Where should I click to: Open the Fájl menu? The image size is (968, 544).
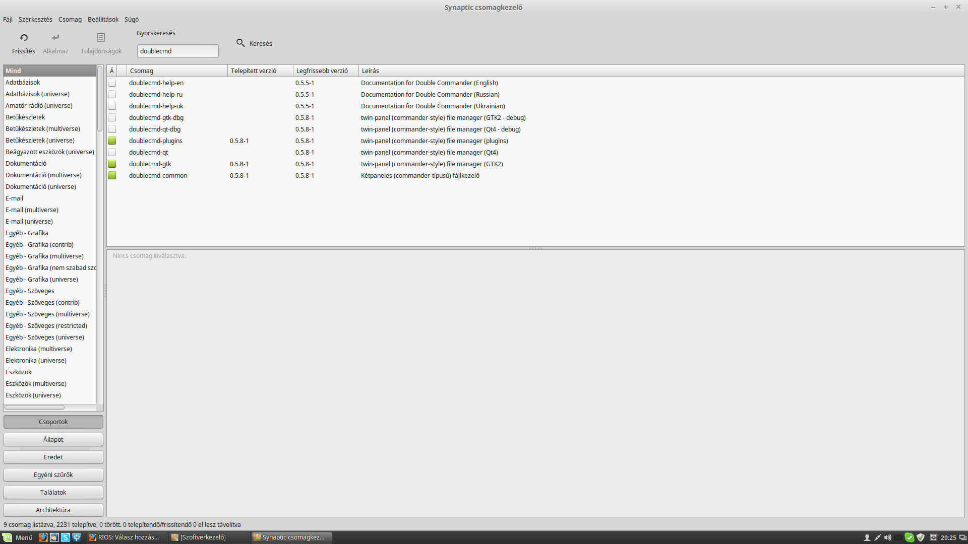coord(8,19)
